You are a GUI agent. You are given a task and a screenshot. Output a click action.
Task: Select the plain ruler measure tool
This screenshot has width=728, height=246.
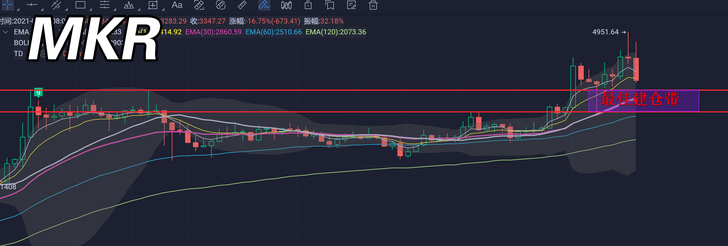pos(242,5)
